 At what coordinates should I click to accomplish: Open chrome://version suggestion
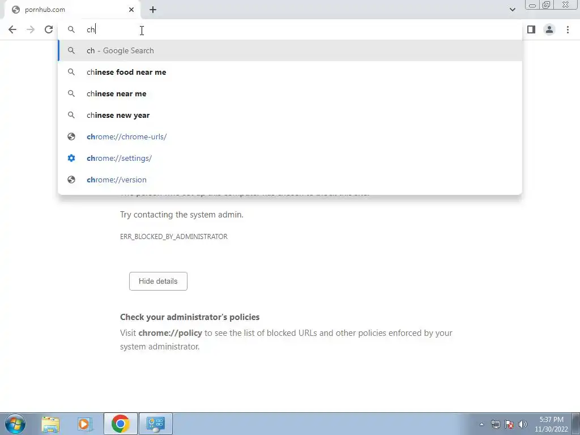coord(290,180)
